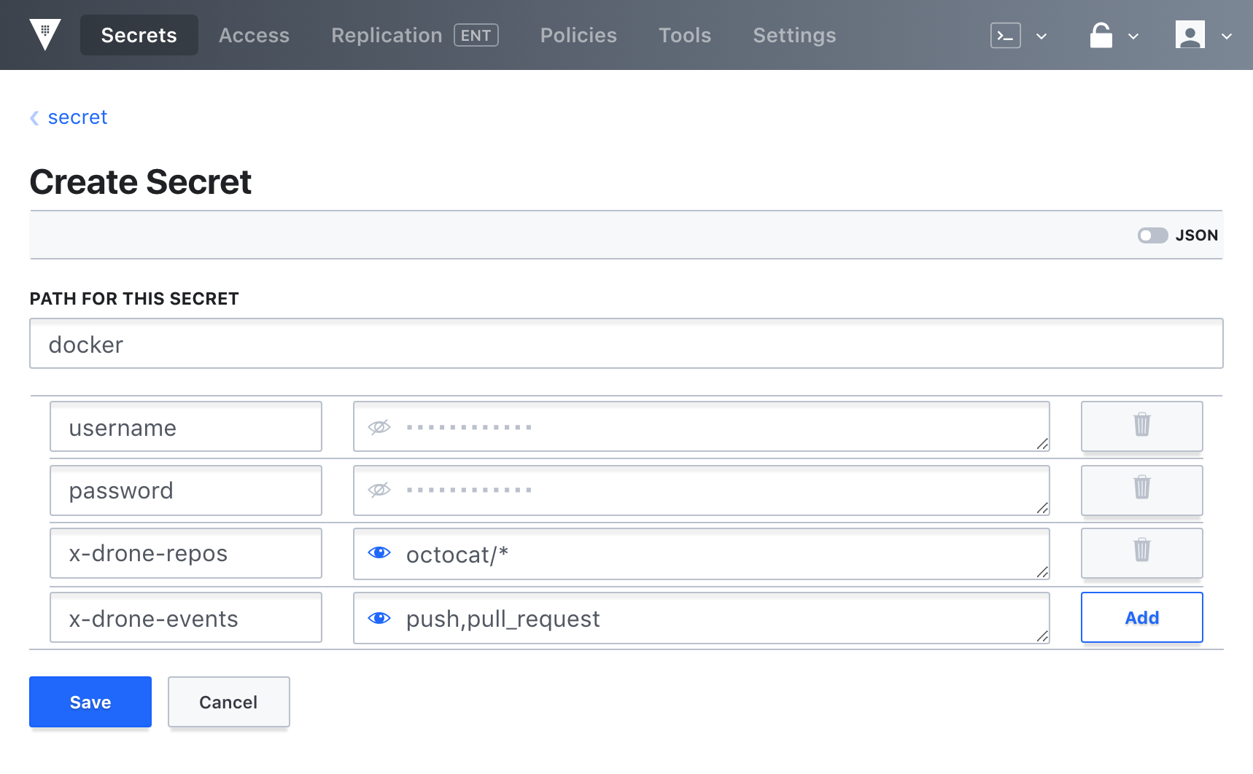Open the Access tab

point(254,35)
